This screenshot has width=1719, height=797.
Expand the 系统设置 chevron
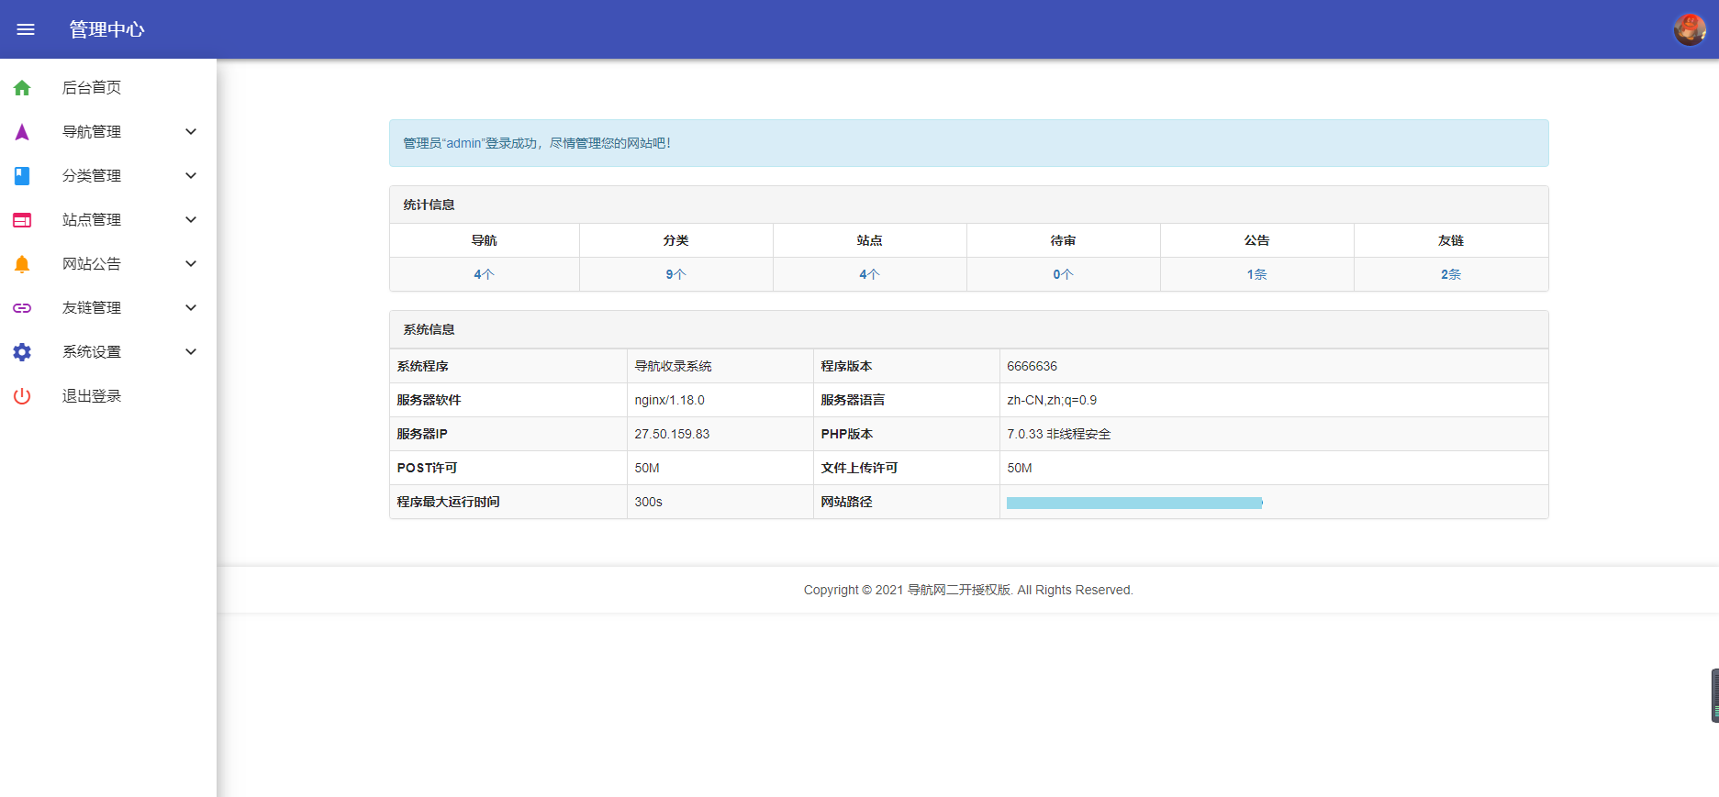191,352
